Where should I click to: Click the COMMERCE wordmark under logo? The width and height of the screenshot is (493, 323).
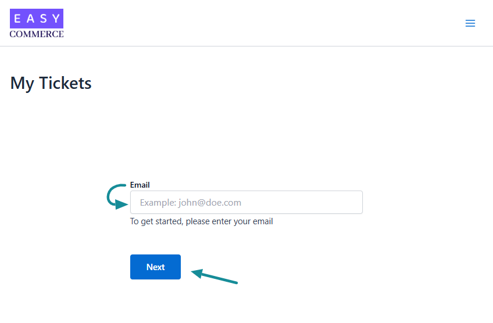pos(37,34)
